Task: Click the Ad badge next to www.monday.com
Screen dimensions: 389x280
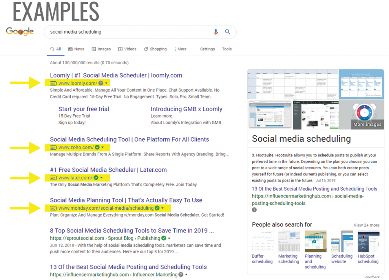Action: click(x=53, y=208)
